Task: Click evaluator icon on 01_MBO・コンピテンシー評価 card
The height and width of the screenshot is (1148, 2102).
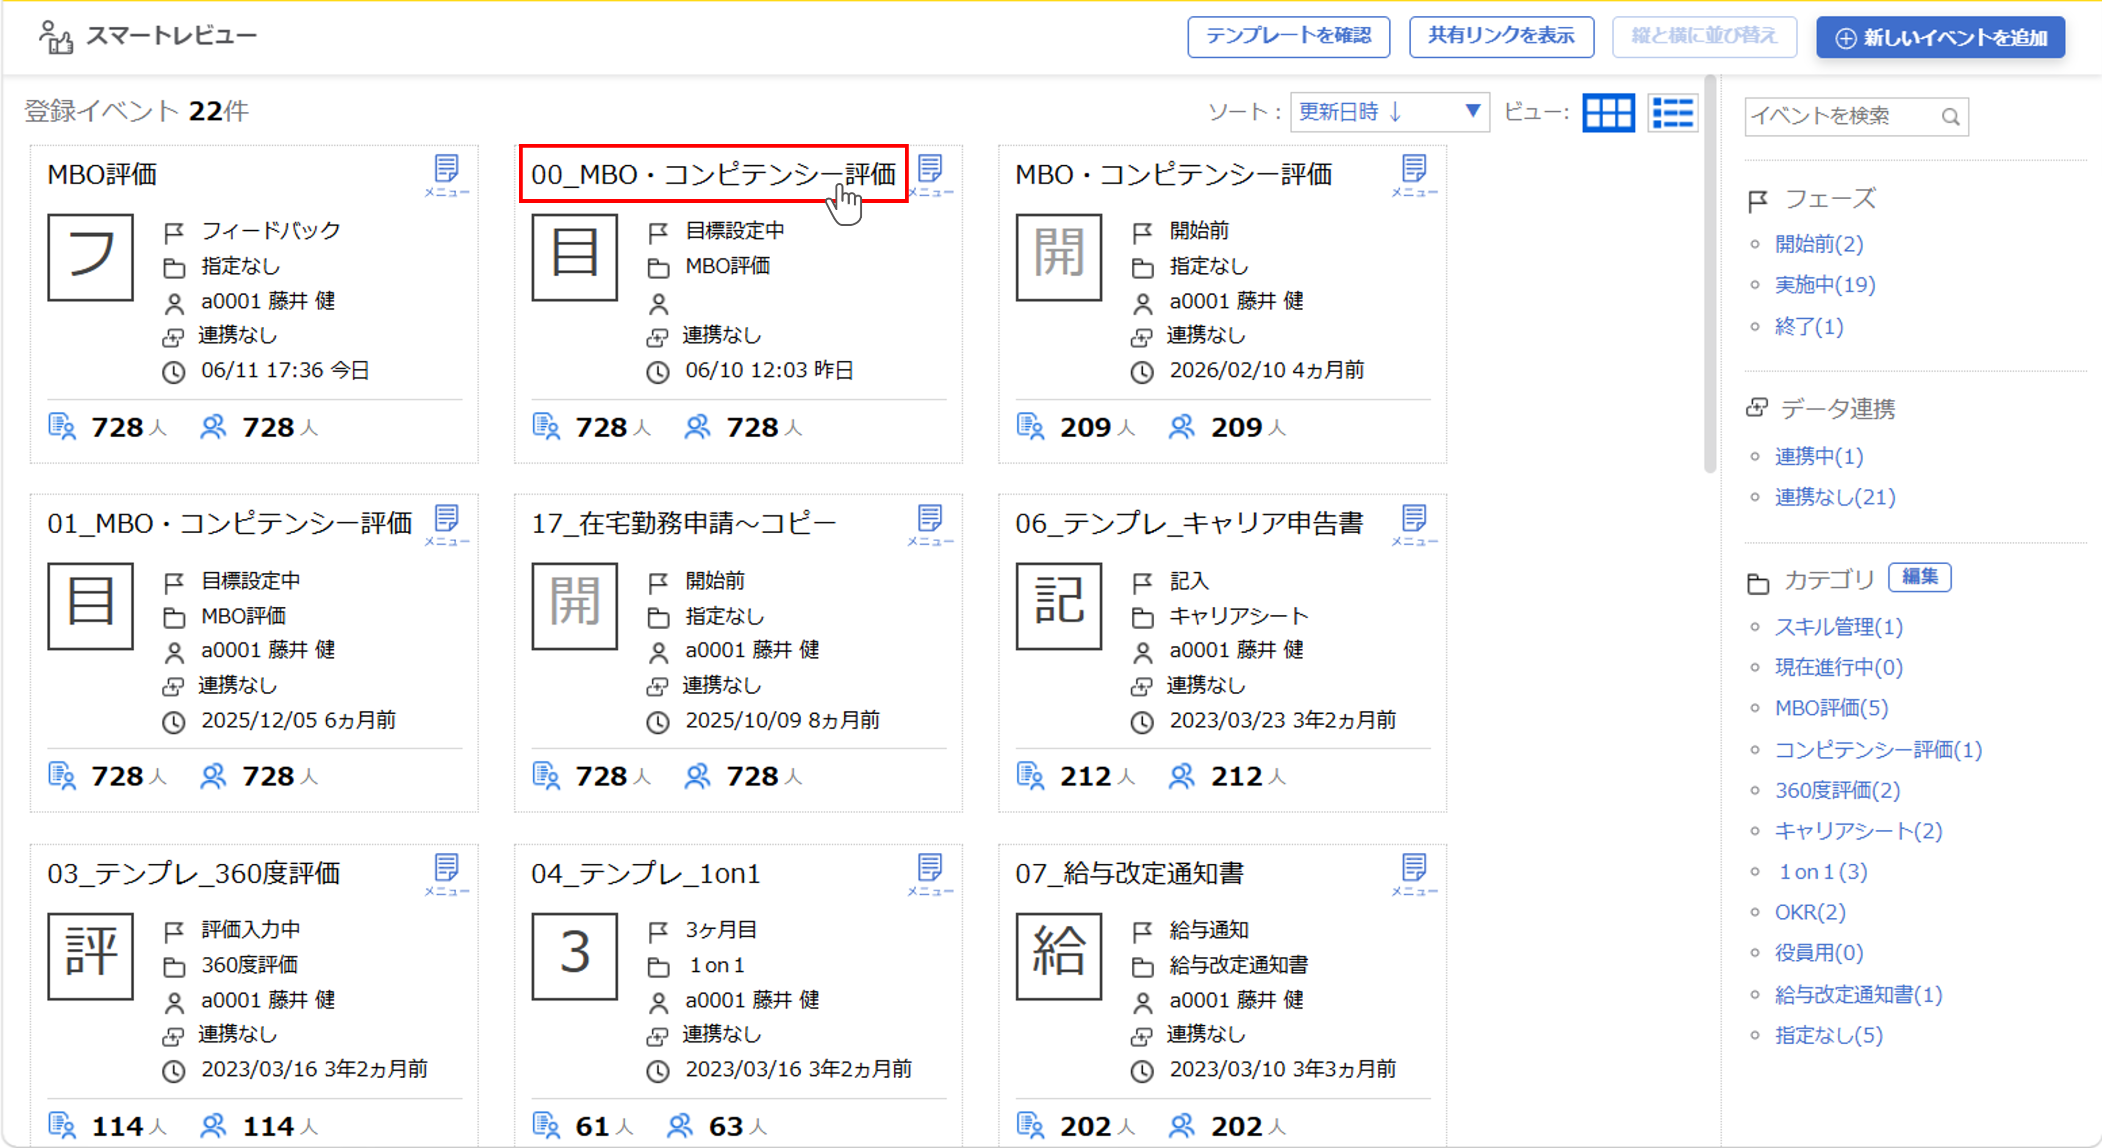Action: [213, 775]
